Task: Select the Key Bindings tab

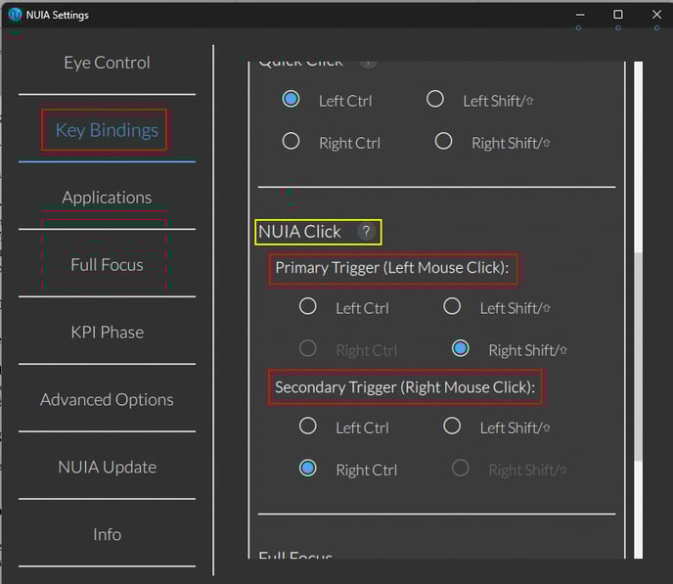Action: coord(107,130)
